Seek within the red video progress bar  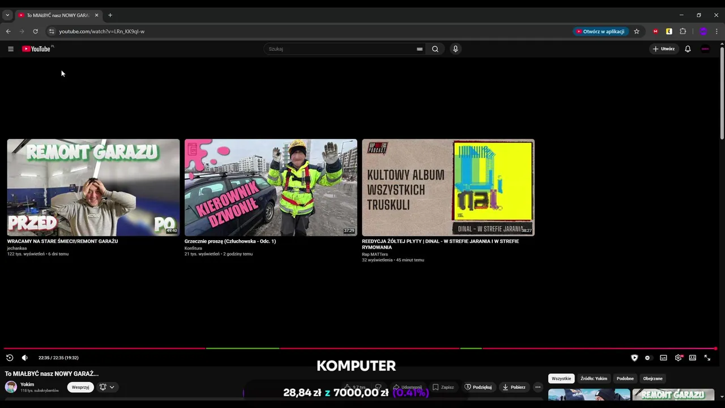pos(360,348)
